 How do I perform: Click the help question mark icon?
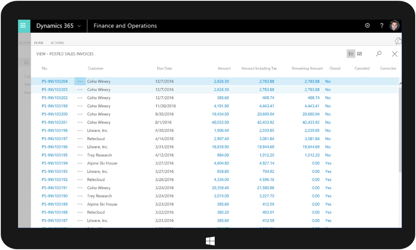click(x=382, y=26)
